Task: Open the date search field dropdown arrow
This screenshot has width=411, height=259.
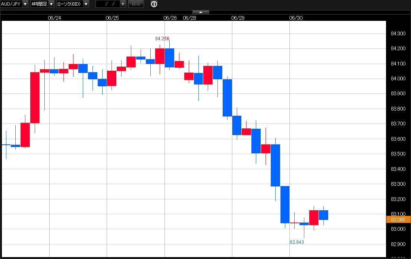Action: point(123,4)
